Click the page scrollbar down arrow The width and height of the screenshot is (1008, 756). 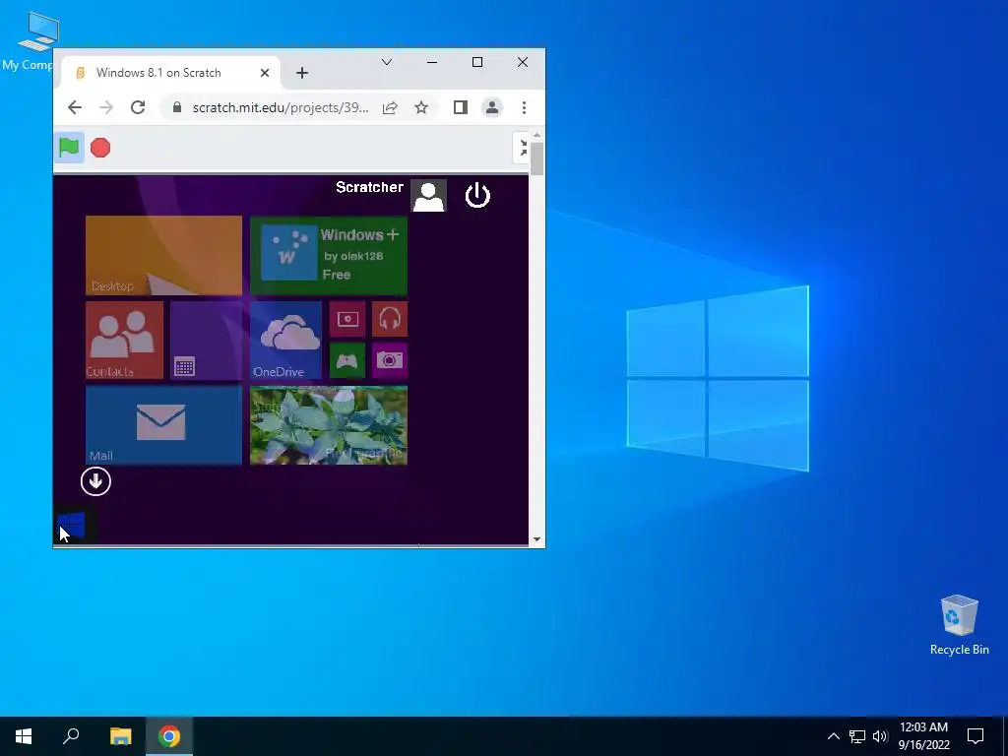coord(536,540)
